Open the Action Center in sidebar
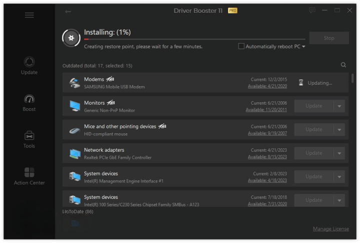Screen dimensions: 360x243 click(29, 176)
